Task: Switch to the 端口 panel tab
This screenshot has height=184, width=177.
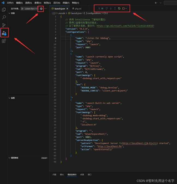Action: coord(90,174)
